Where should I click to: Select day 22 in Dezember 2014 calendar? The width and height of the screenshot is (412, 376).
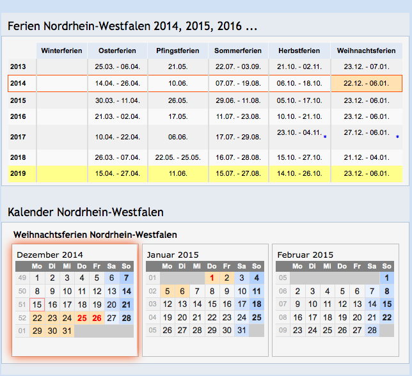tap(37, 318)
